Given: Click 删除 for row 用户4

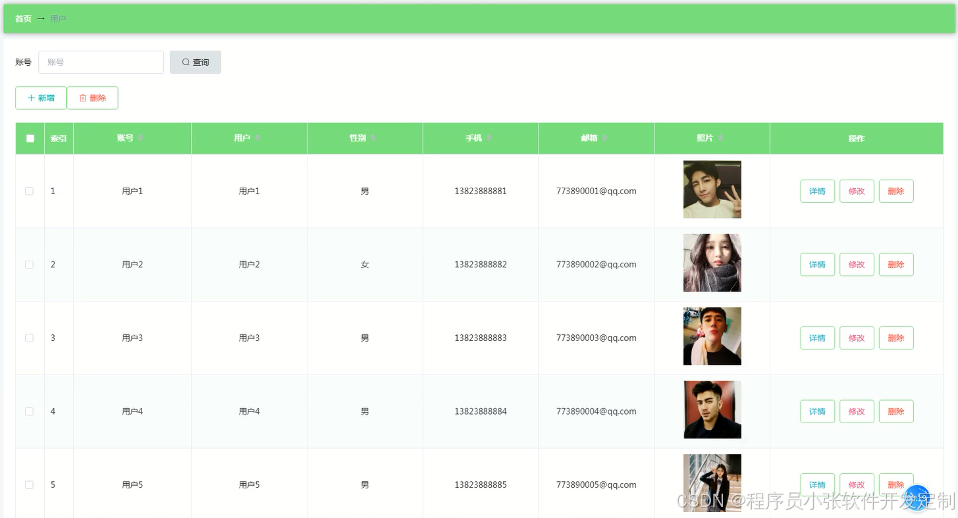Looking at the screenshot, I should (x=896, y=411).
